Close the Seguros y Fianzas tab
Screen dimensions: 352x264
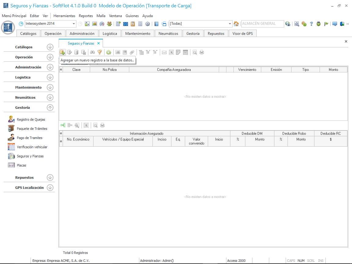(98, 43)
